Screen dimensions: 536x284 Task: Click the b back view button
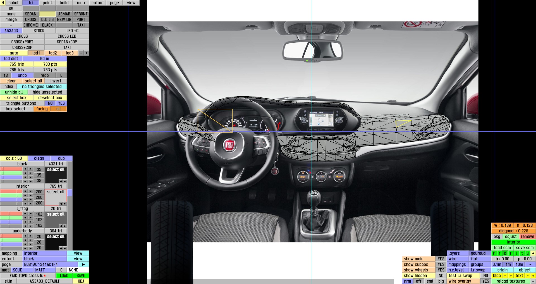click(x=505, y=253)
